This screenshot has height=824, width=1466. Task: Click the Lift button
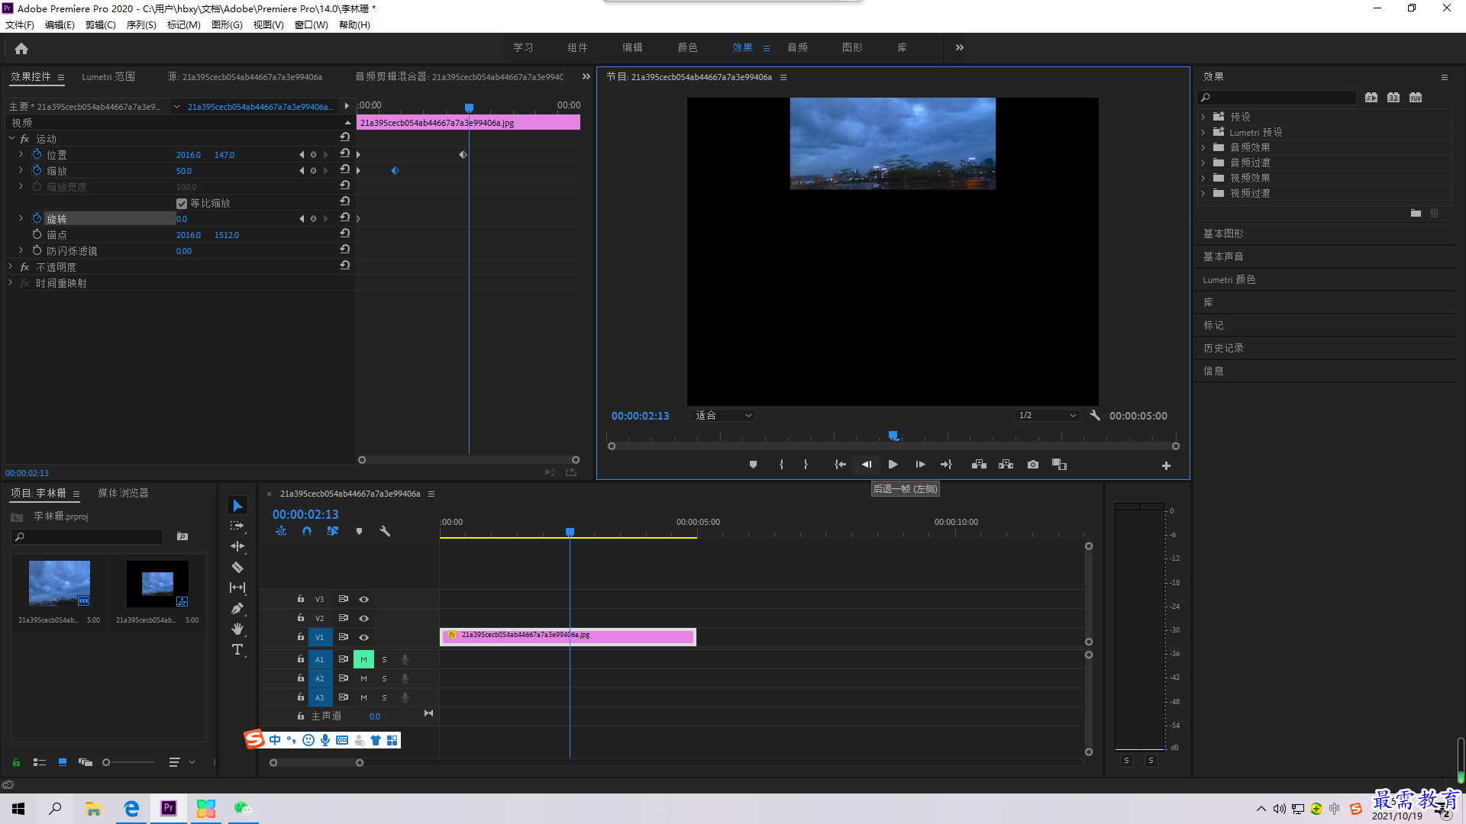(x=979, y=465)
